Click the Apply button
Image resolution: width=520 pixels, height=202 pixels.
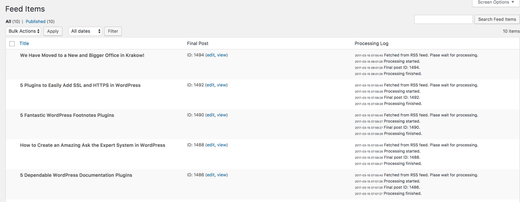point(53,31)
